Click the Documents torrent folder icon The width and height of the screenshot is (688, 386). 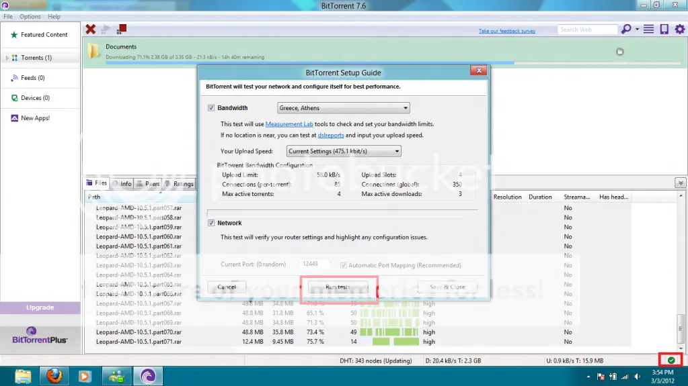pos(93,51)
